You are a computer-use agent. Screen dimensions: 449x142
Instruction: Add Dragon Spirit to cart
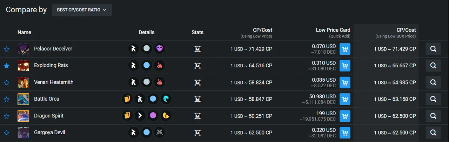345,116
